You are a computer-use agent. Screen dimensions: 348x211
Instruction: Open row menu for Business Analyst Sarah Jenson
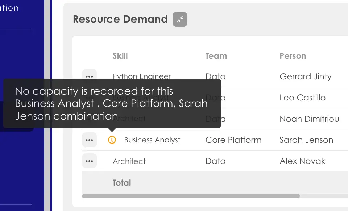89,140
